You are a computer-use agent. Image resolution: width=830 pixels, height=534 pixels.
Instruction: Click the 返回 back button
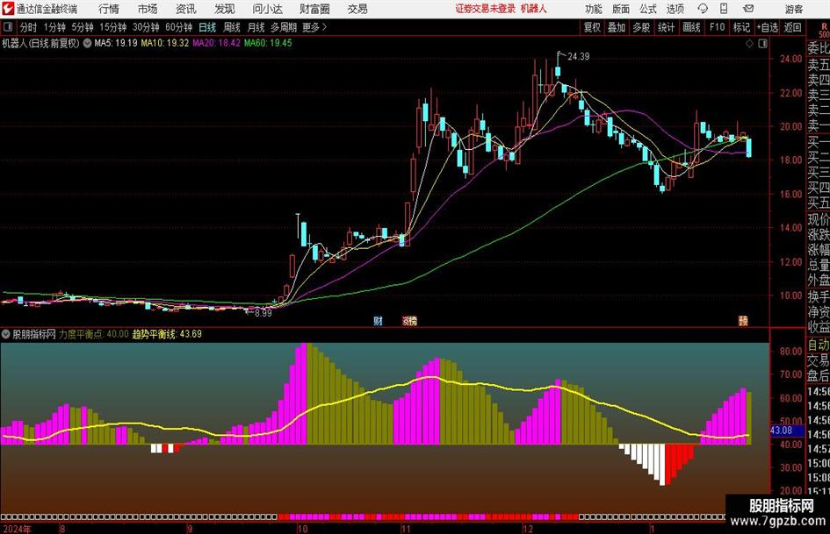coord(792,27)
